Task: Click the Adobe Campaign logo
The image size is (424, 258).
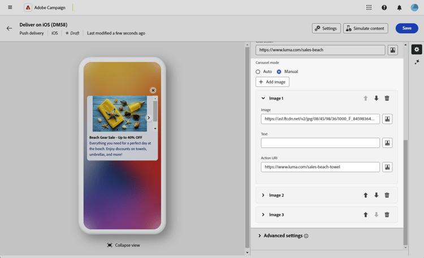Action: click(28, 7)
